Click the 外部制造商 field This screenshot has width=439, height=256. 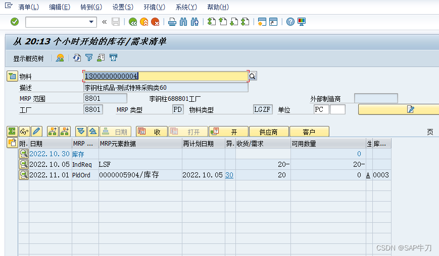376,98
